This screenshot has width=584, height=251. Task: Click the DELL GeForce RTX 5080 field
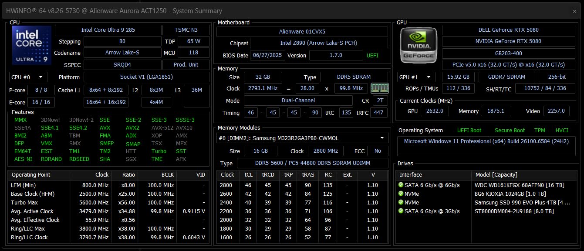coord(508,30)
